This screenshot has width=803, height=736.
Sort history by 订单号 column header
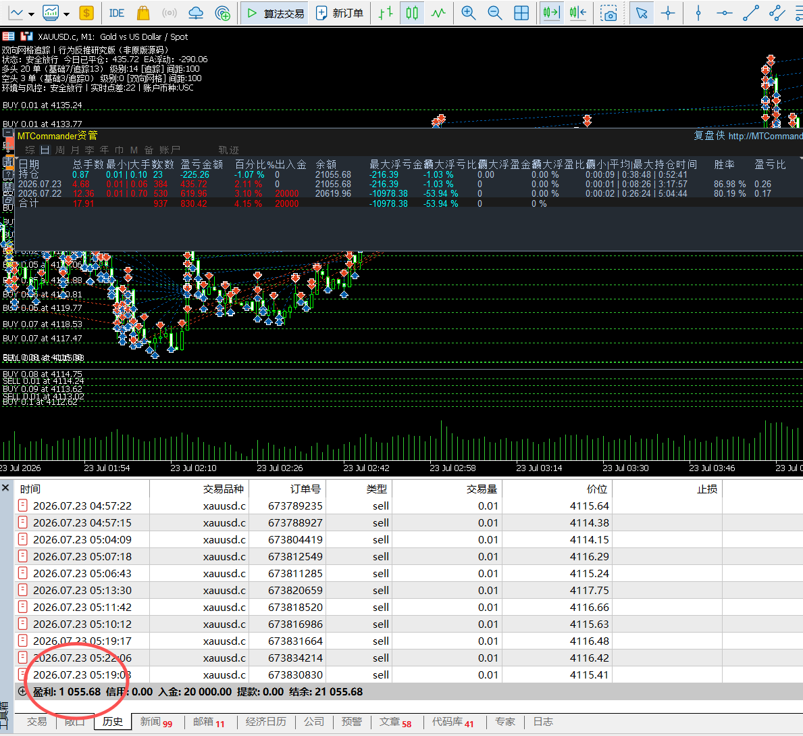287,489
